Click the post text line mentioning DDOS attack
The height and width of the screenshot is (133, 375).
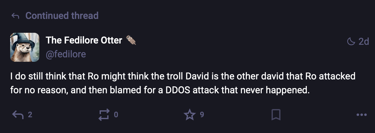pyautogui.click(x=160, y=90)
